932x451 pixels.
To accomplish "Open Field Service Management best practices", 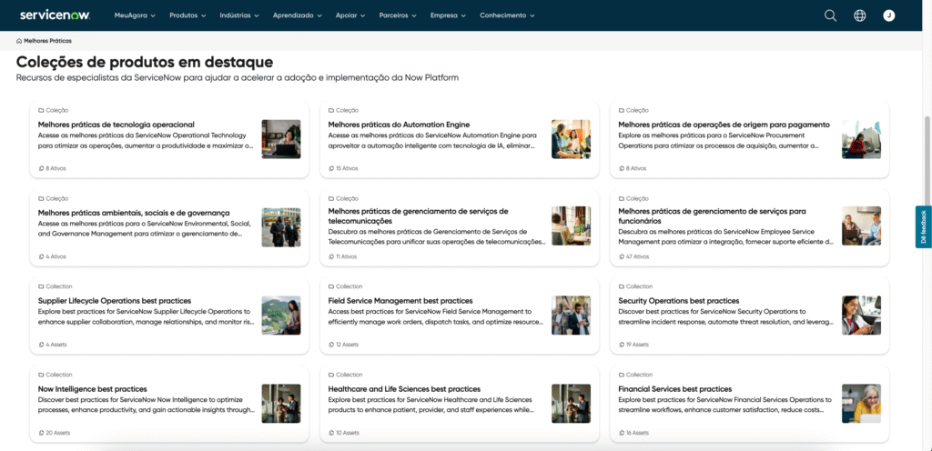I will click(x=400, y=301).
